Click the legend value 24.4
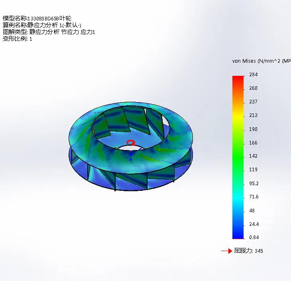 254,224
